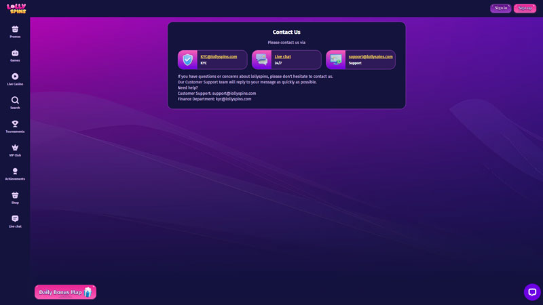The height and width of the screenshot is (305, 543).
Task: Click the Promos label in sidebar
Action: point(15,37)
